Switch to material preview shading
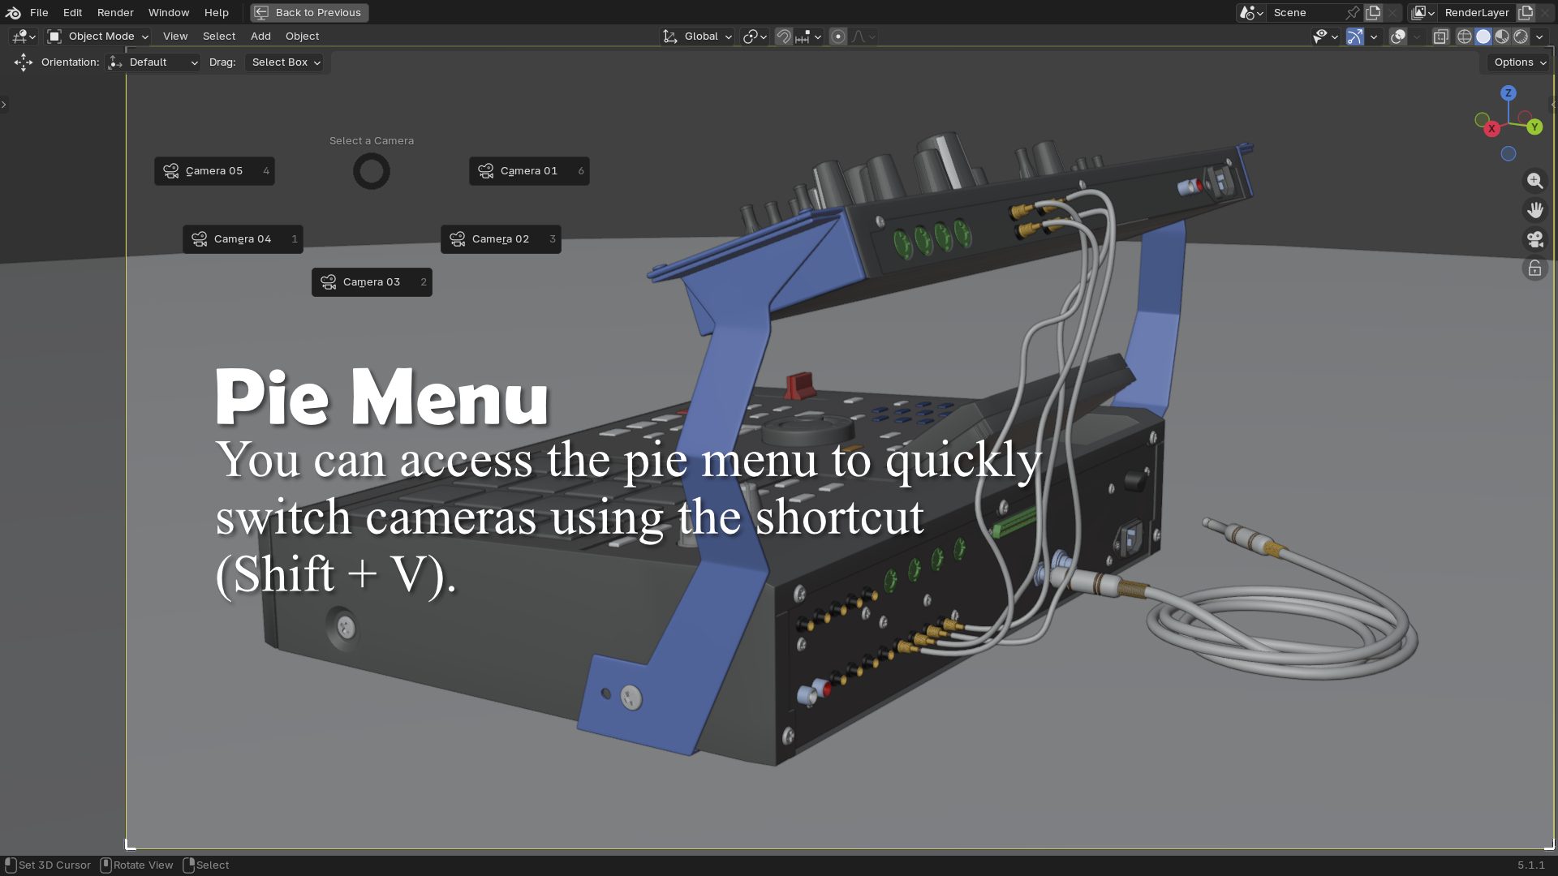 [1502, 36]
